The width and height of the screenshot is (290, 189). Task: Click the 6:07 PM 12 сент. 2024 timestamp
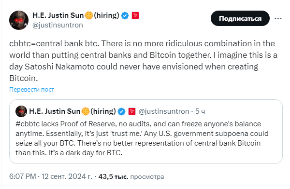tap(51, 176)
